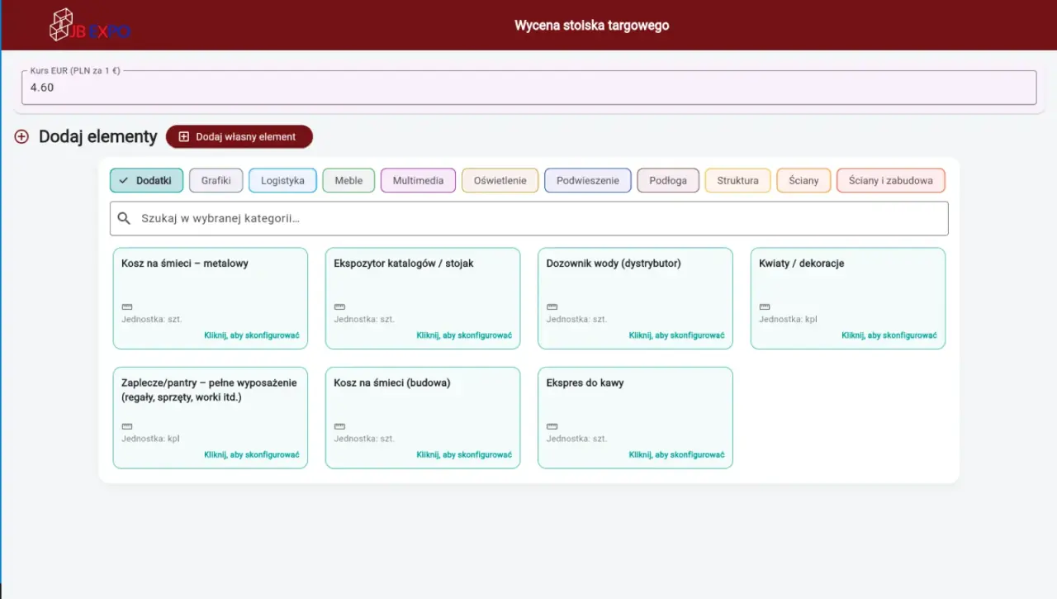
Task: Select the Podłoga category chip
Action: [x=668, y=180]
